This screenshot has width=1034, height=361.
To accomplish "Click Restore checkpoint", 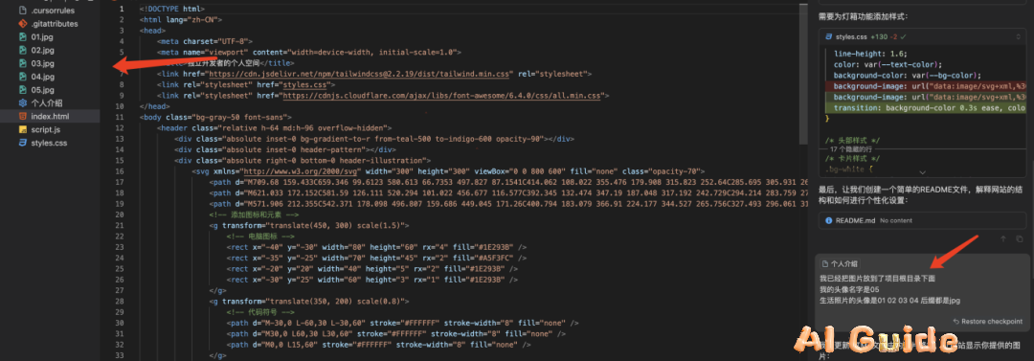I will tap(987, 322).
